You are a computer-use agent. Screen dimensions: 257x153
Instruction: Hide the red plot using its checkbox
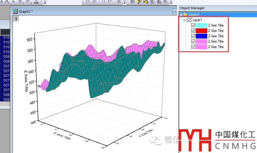click(x=193, y=31)
